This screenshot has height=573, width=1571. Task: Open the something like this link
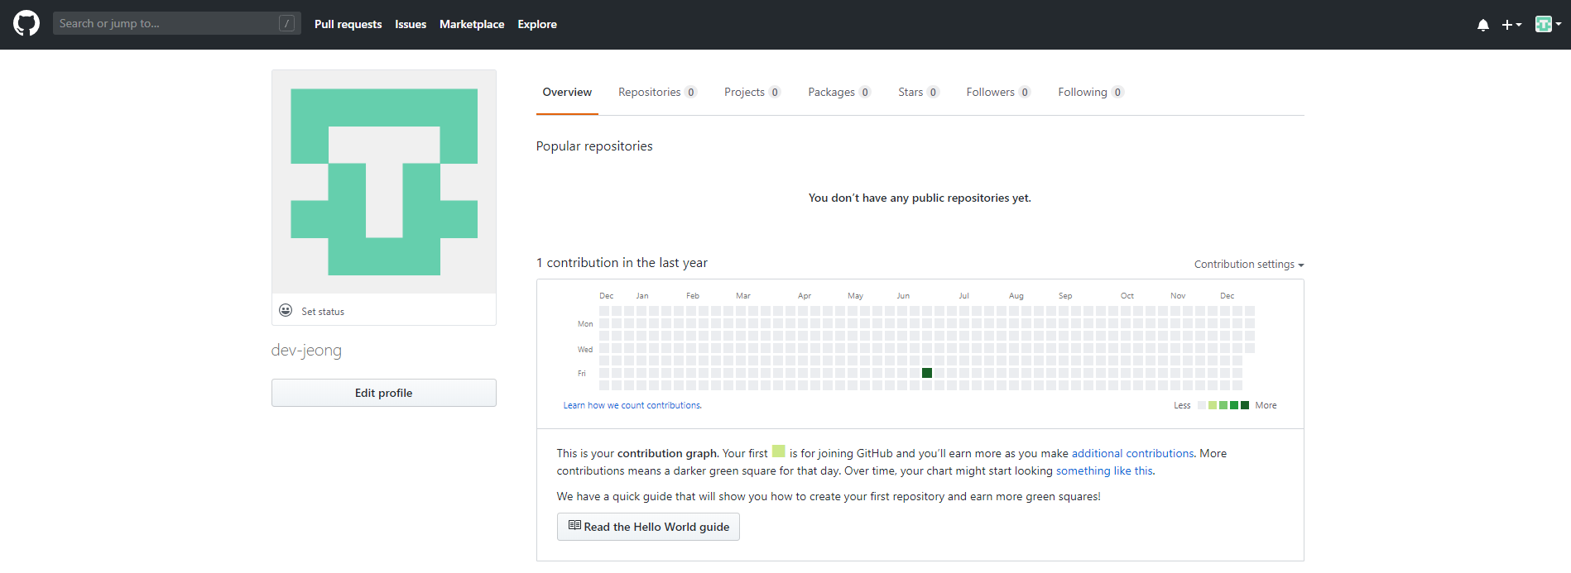(x=1104, y=470)
